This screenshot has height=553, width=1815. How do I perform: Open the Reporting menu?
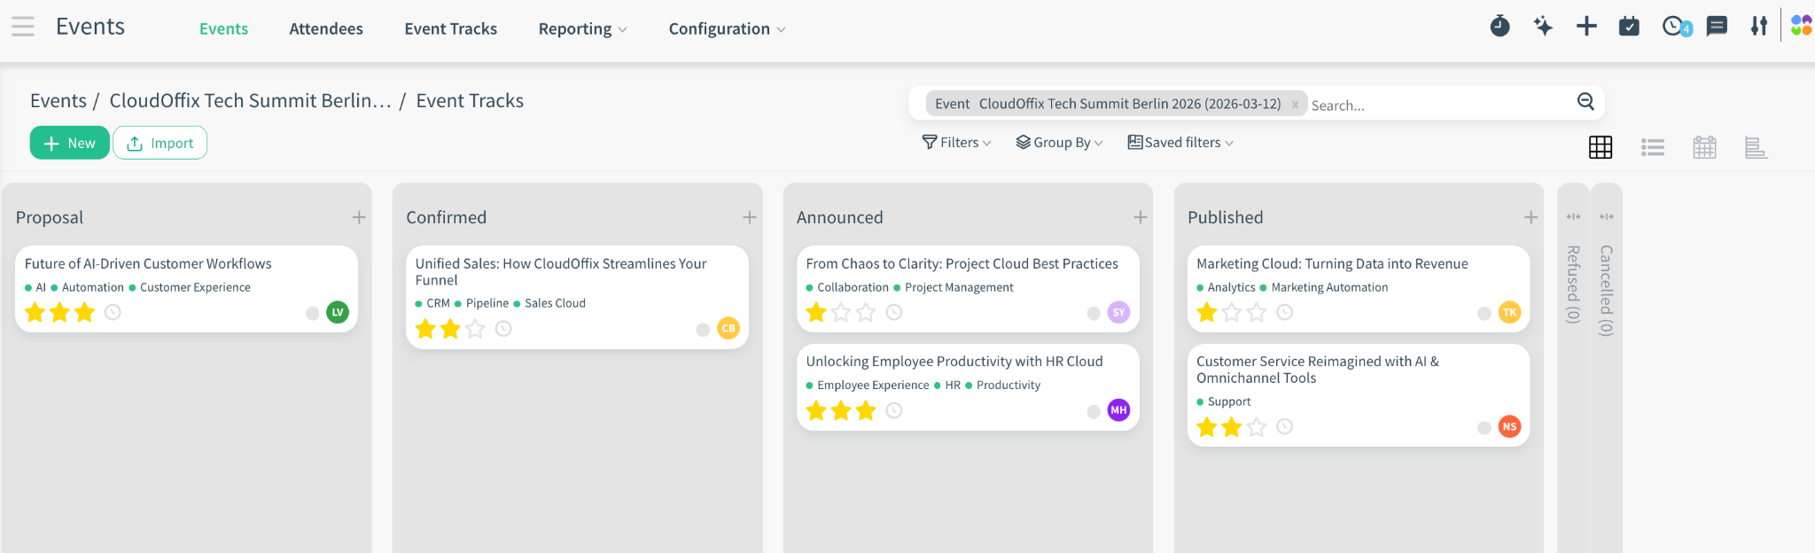(582, 28)
